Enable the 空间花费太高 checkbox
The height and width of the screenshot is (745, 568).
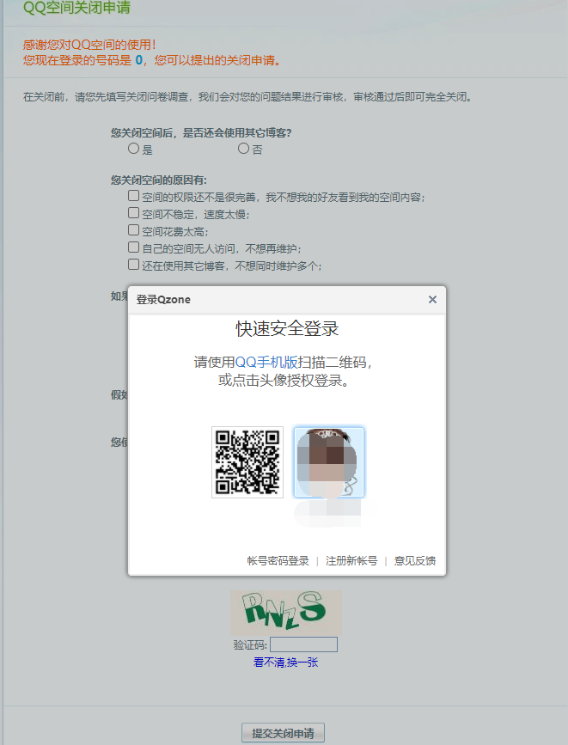coord(133,230)
